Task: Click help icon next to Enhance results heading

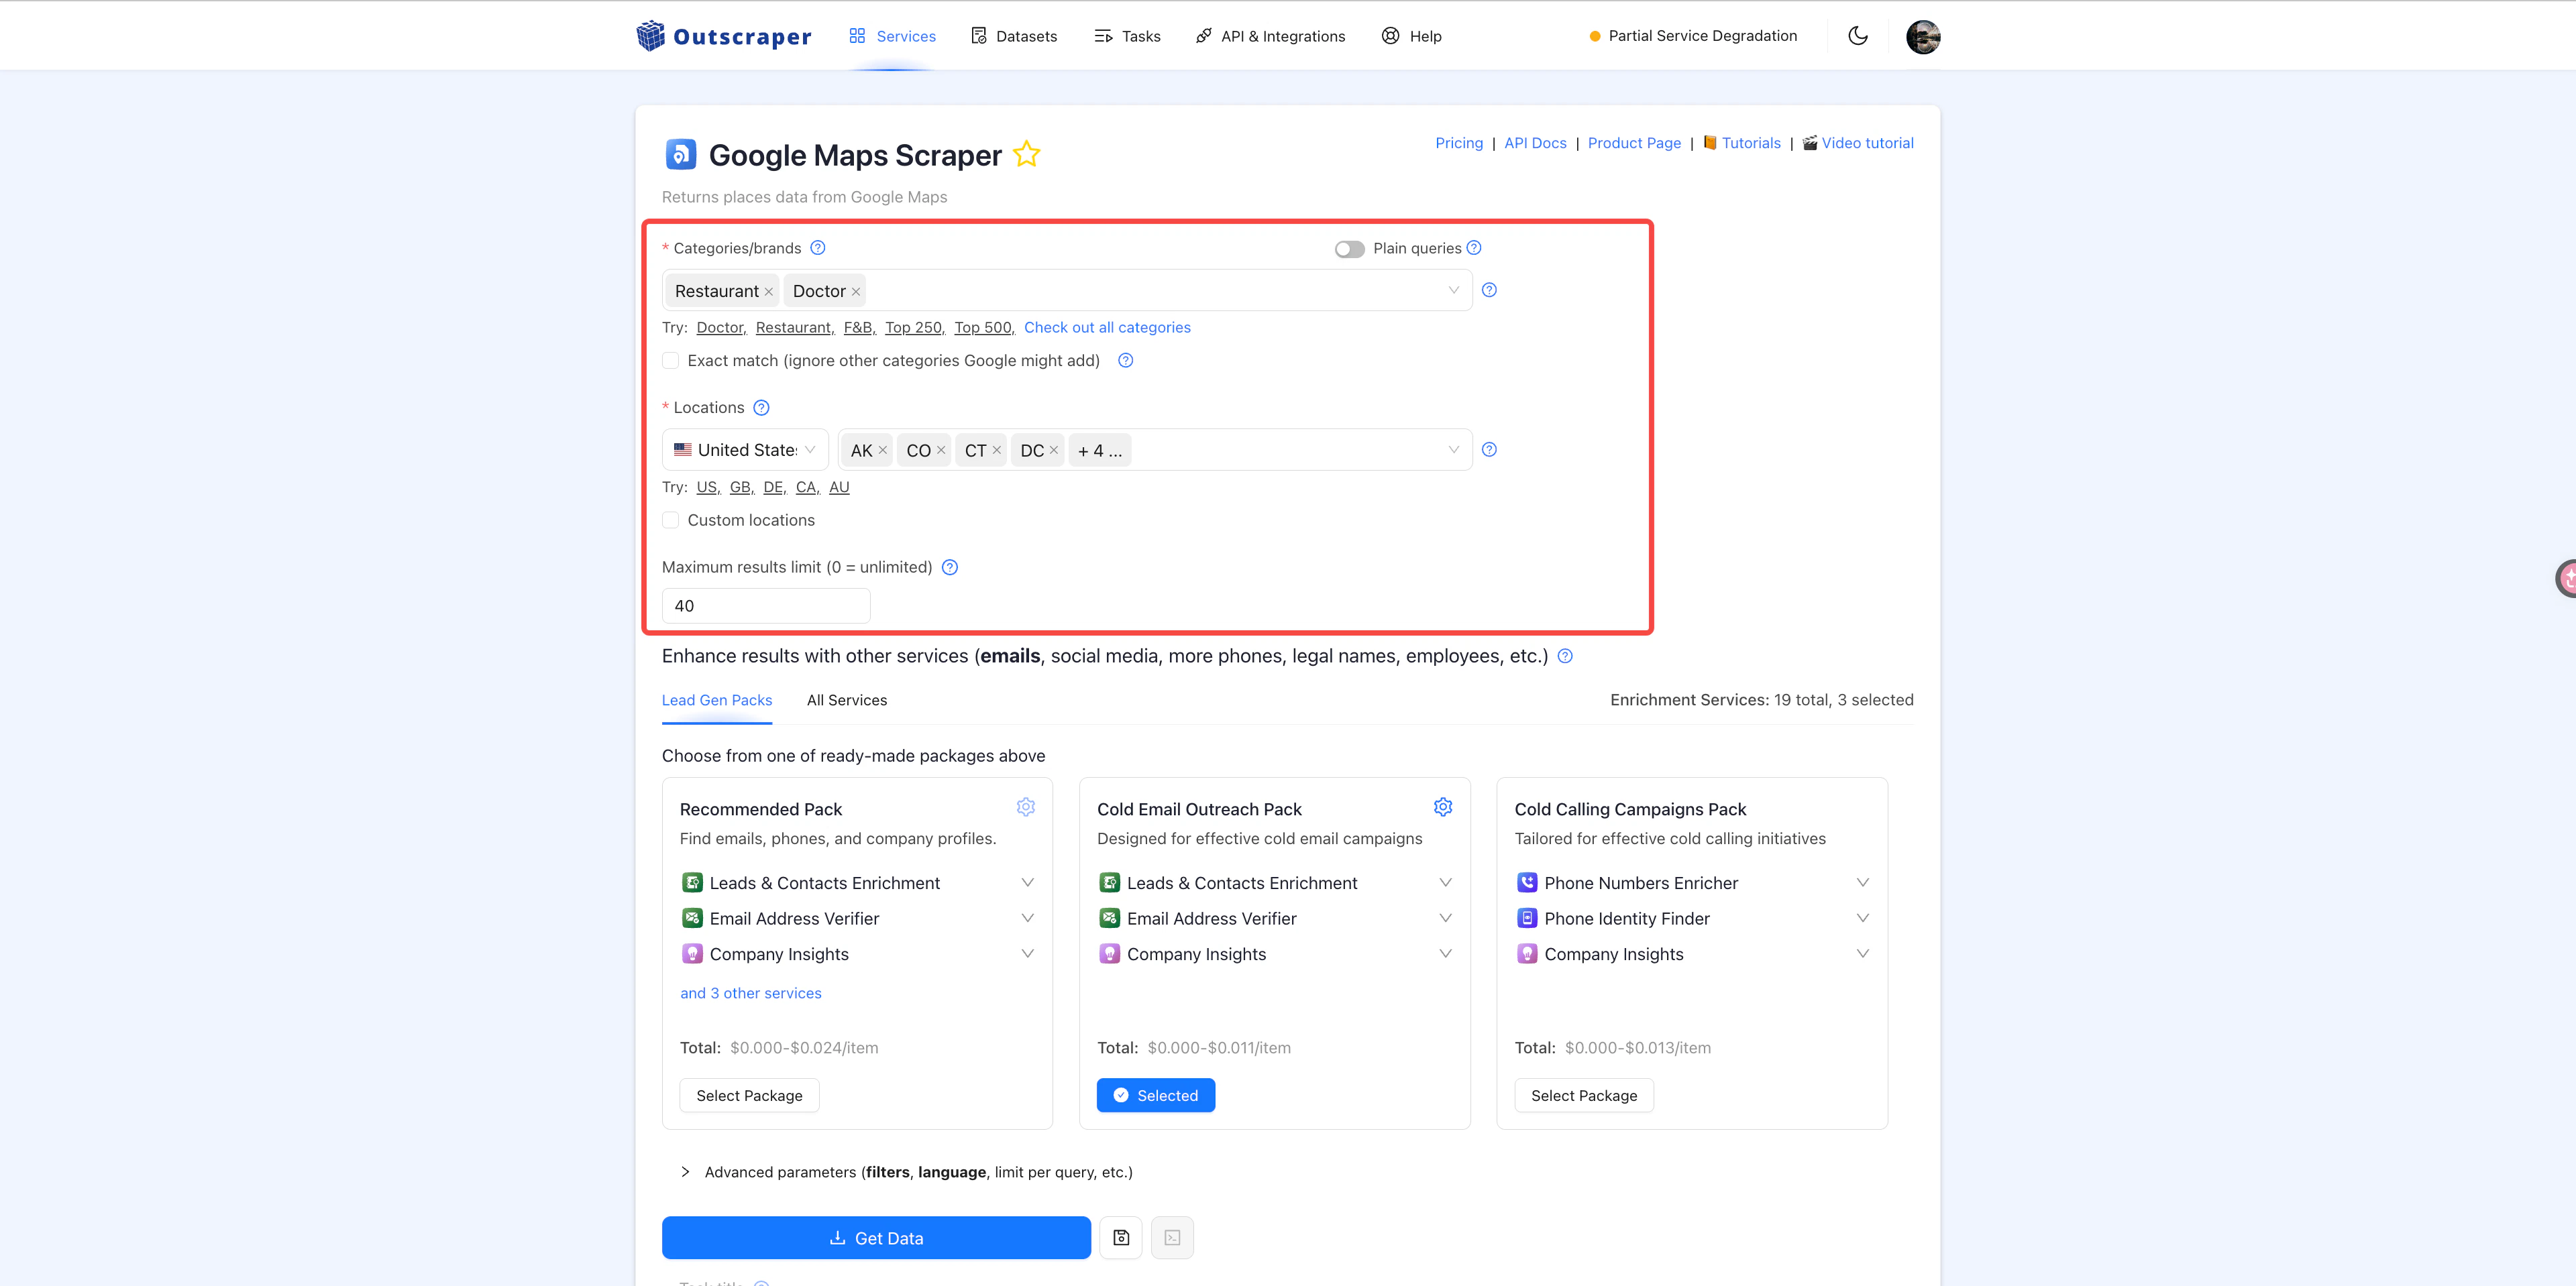Action: pos(1565,656)
